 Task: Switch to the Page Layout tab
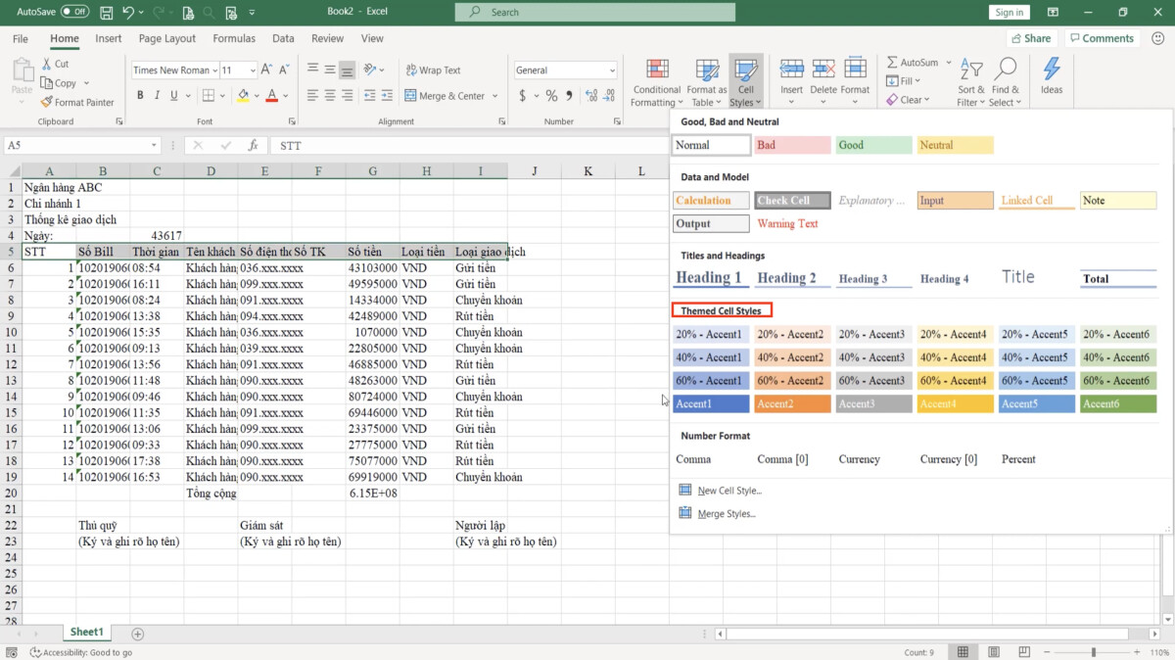tap(167, 38)
